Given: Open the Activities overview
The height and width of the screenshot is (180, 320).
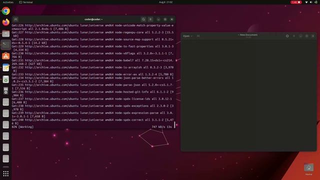Looking at the screenshot, I should tap(8, 2).
